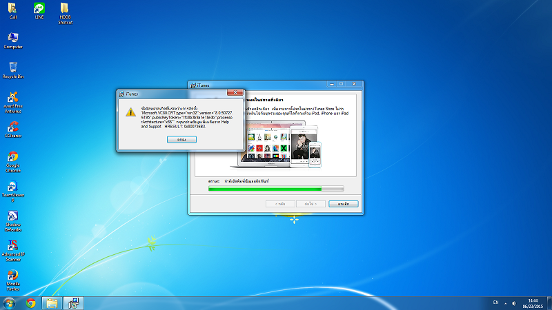Launch the CCleaner desktop shortcut
552x310 pixels.
pyautogui.click(x=13, y=130)
